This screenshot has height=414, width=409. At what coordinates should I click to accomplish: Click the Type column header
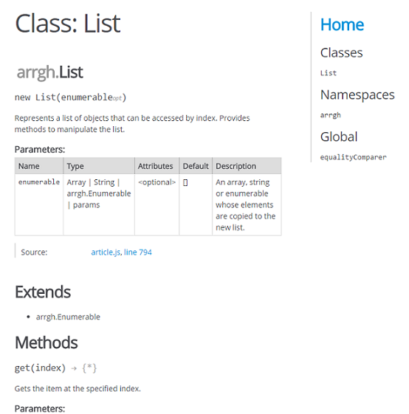[99, 166]
